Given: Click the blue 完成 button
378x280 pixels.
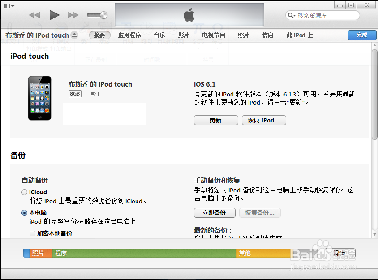Looking at the screenshot, I should tap(362, 35).
